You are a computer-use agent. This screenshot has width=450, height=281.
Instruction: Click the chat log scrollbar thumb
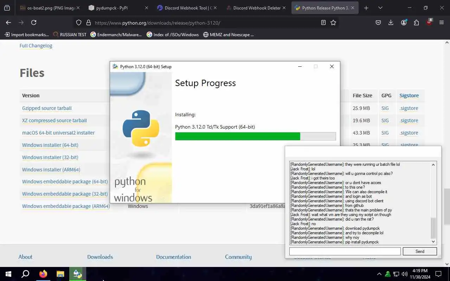[x=433, y=228]
